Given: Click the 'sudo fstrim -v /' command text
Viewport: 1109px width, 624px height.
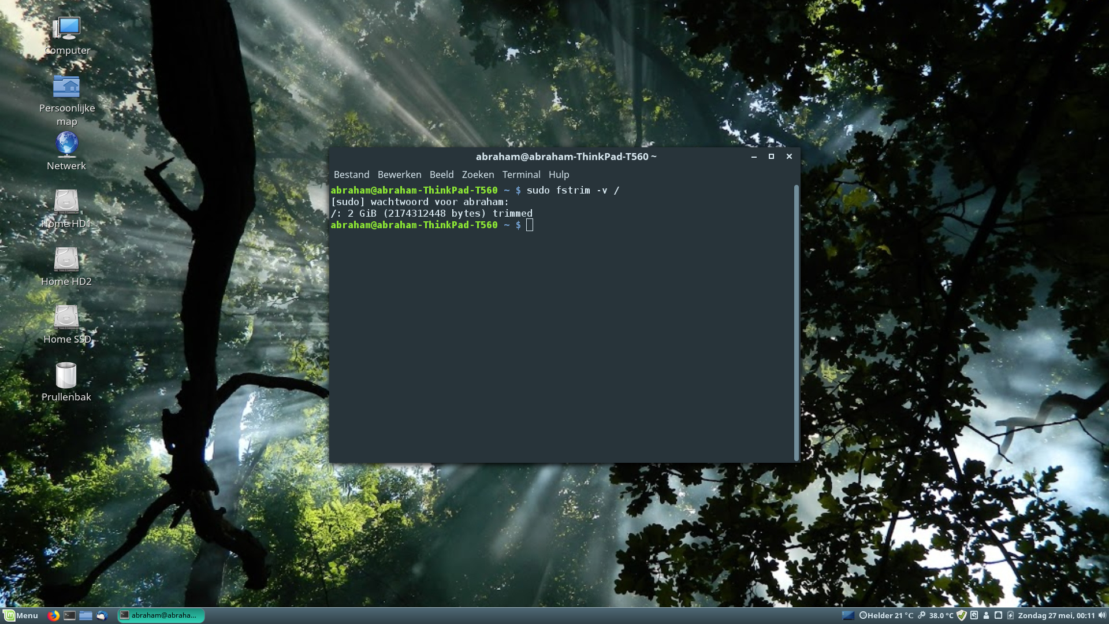Looking at the screenshot, I should coord(572,190).
